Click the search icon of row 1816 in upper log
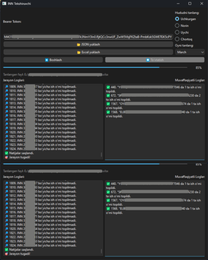The width and height of the screenshot is (208, 260). [x=7, y=116]
